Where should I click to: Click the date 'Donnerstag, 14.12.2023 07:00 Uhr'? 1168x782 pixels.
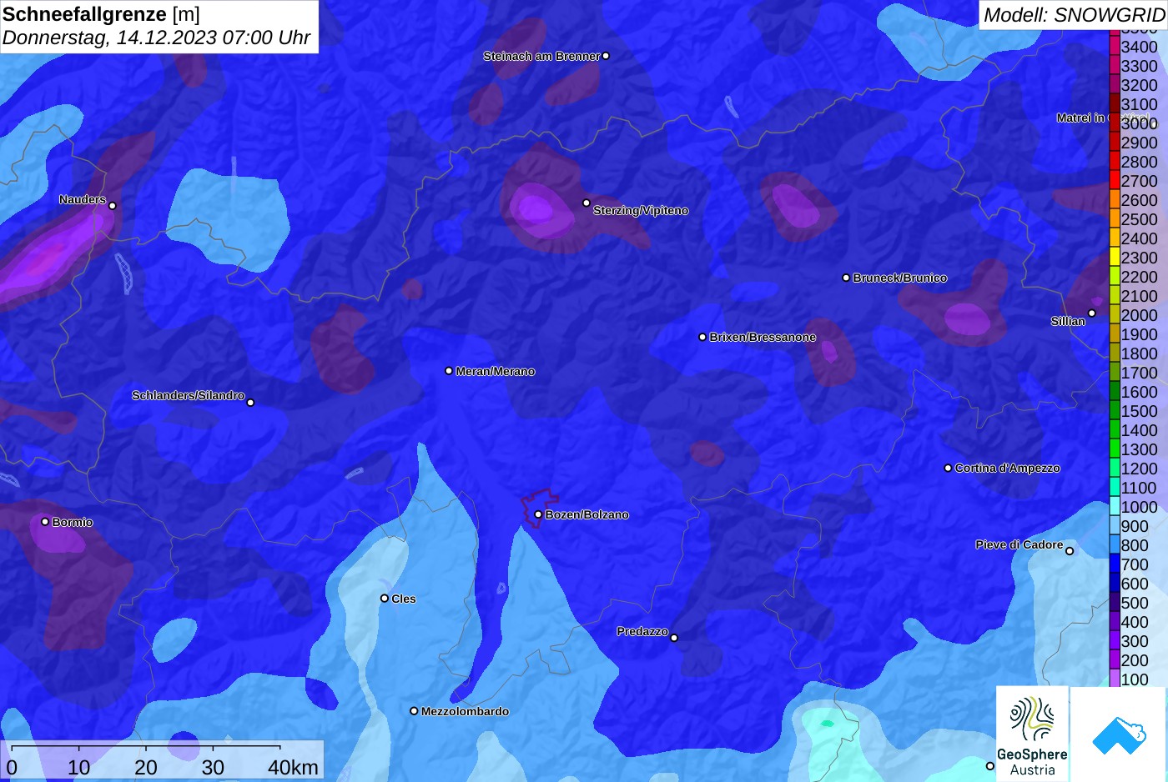pos(156,38)
